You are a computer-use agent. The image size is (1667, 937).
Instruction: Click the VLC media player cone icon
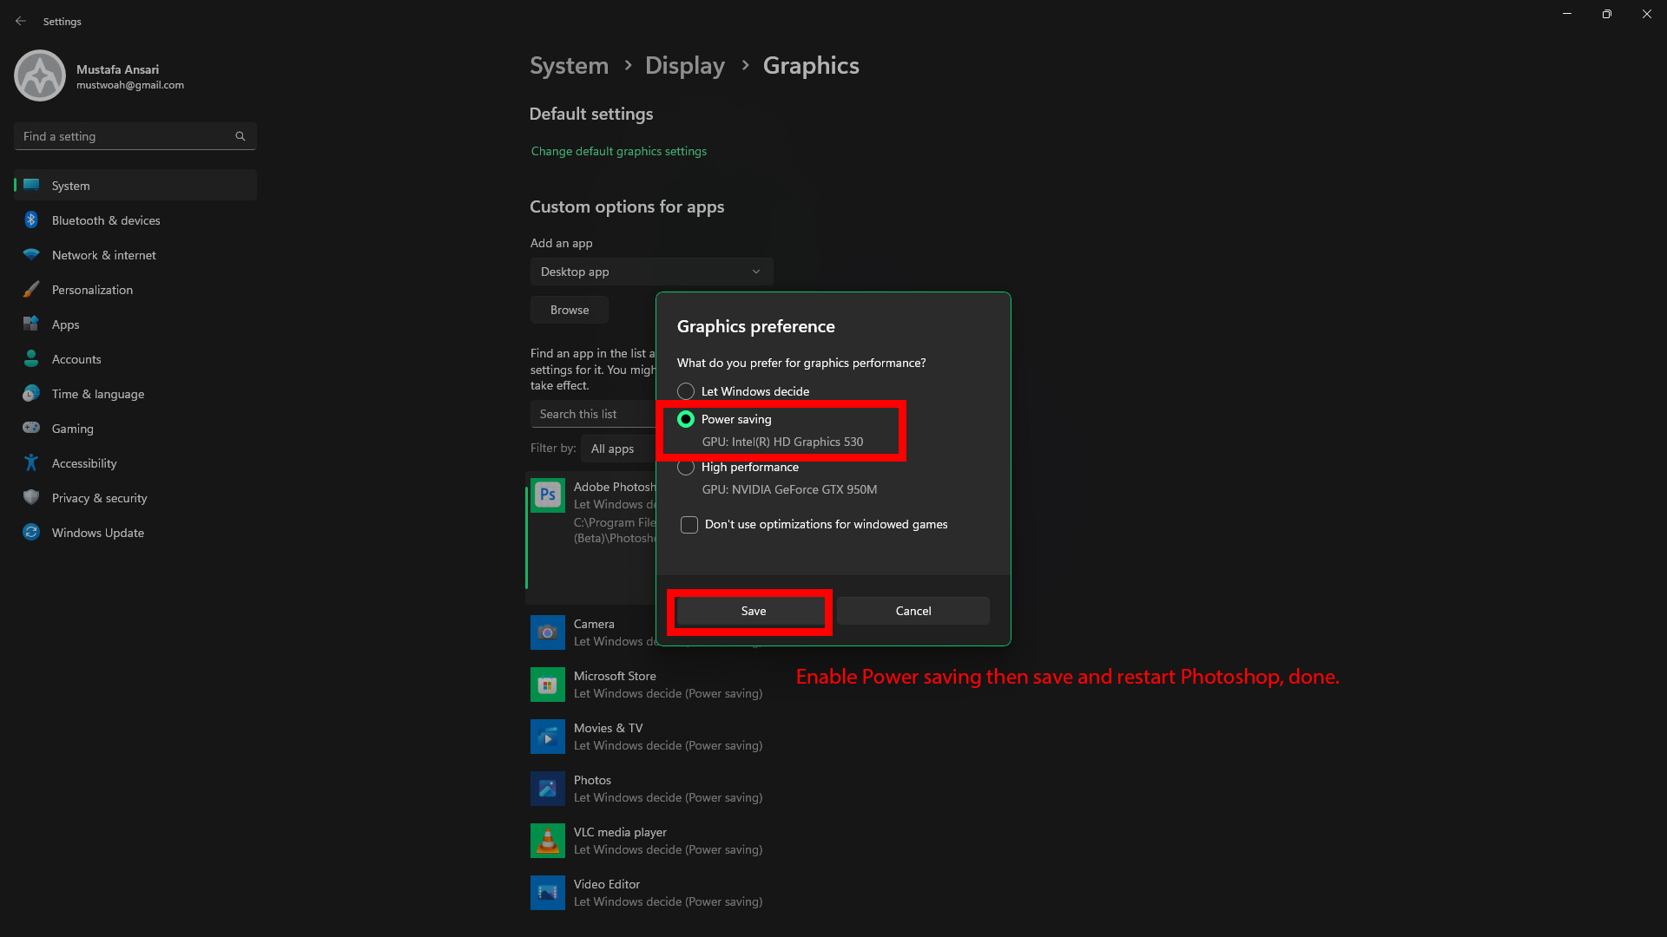(x=548, y=841)
